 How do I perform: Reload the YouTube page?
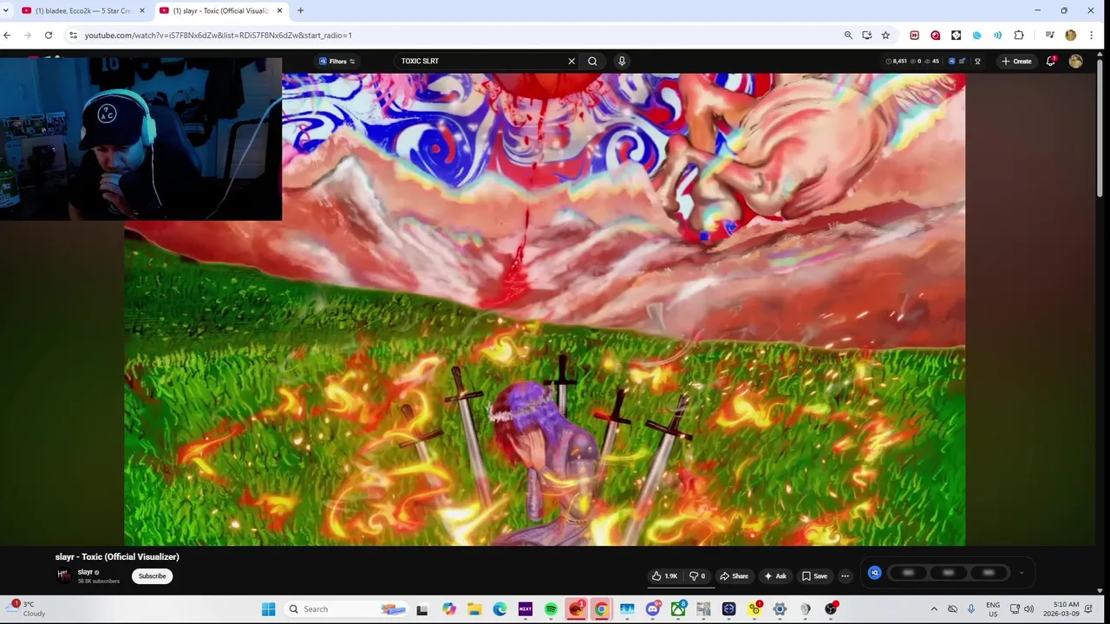(49, 36)
